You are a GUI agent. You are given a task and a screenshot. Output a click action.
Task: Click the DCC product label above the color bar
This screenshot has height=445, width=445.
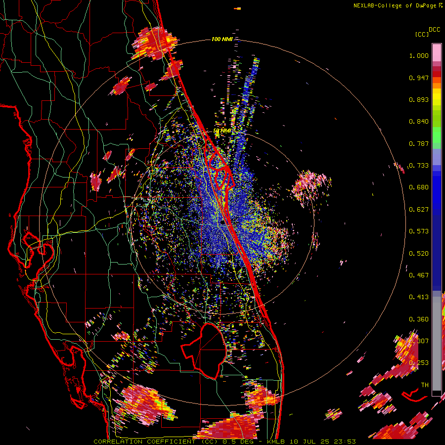435,30
